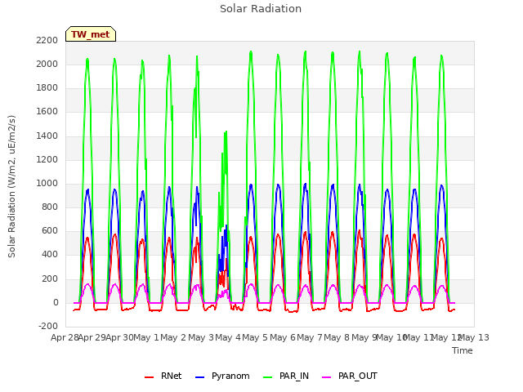Click the 1600 y-axis tick label
The image size is (523, 392).
(x=47, y=112)
